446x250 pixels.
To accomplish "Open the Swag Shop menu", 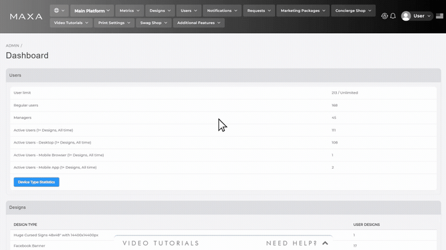I will click(x=154, y=23).
